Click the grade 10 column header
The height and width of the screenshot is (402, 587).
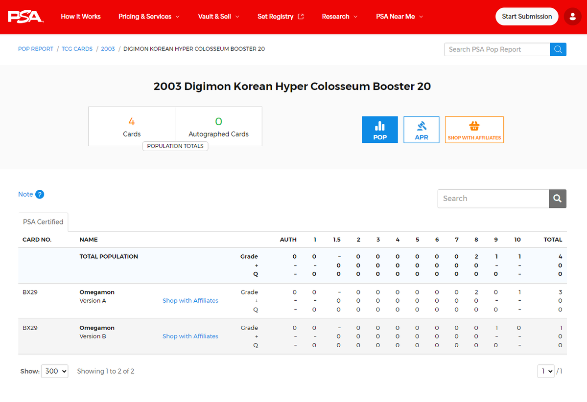[517, 240]
